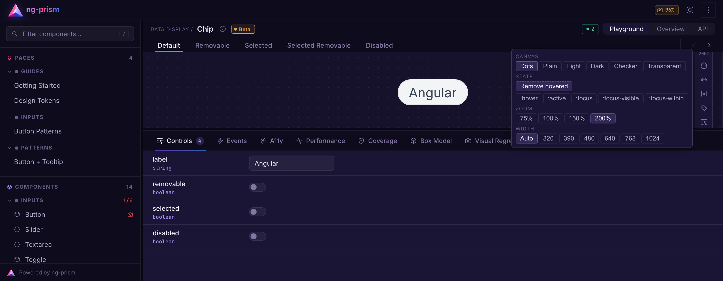Click the previous variant left chevron
This screenshot has width=723, height=281.
(x=693, y=45)
